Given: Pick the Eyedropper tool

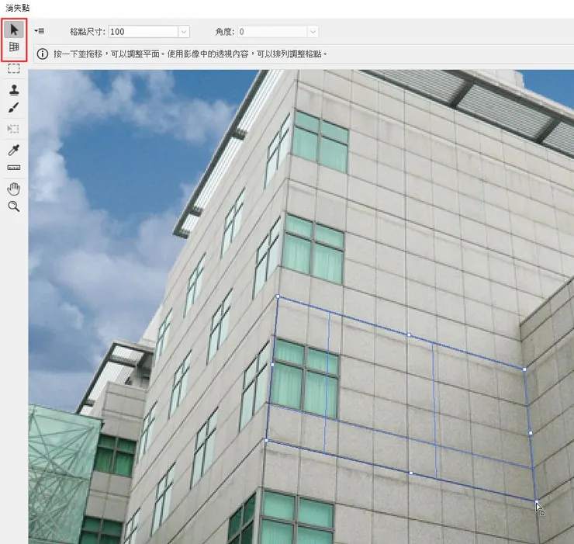Looking at the screenshot, I should click(14, 150).
